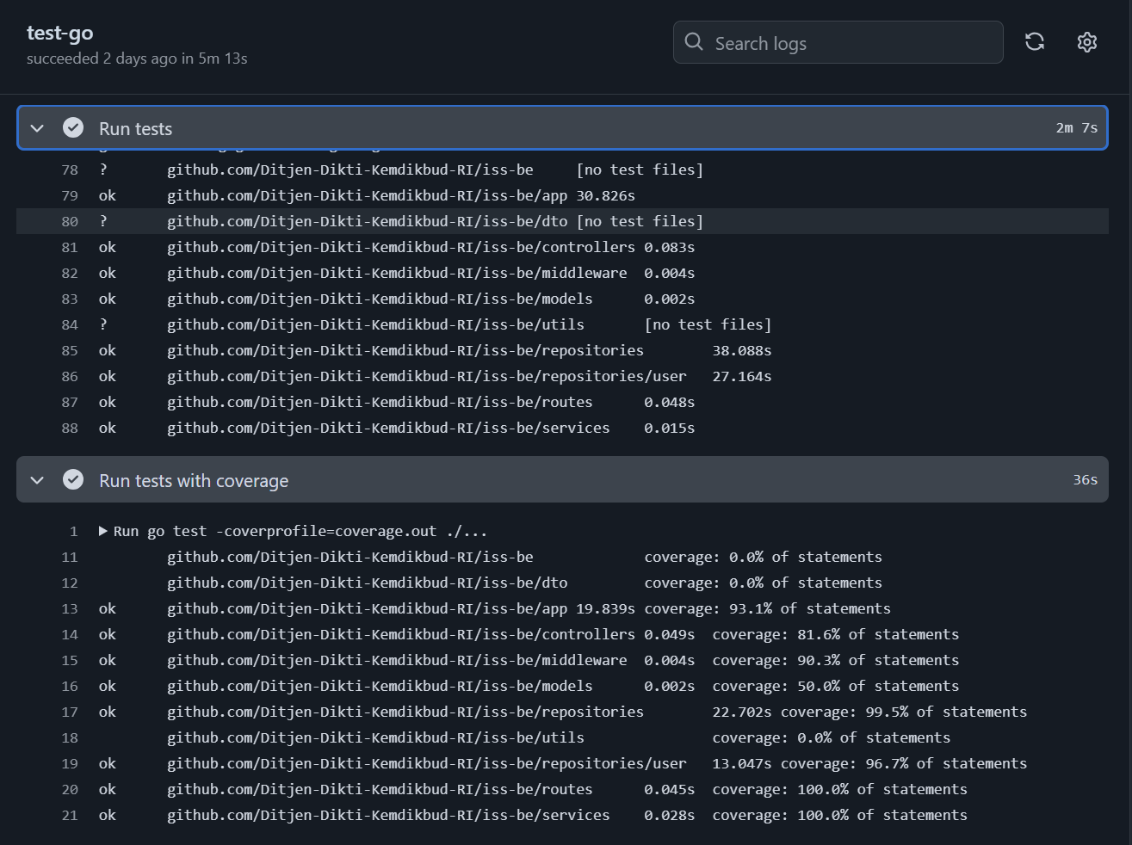Click line number 1 of coverage step
1132x845 pixels.
(x=73, y=531)
